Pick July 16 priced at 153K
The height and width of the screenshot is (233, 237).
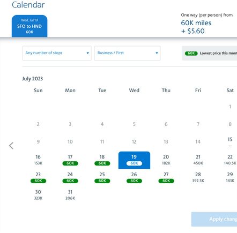pyautogui.click(x=38, y=160)
